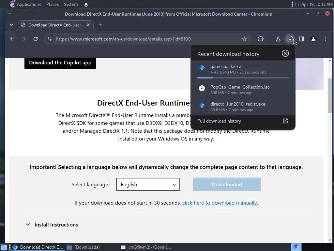Open site information icon in address bar
The image size is (334, 251).
click(x=50, y=39)
